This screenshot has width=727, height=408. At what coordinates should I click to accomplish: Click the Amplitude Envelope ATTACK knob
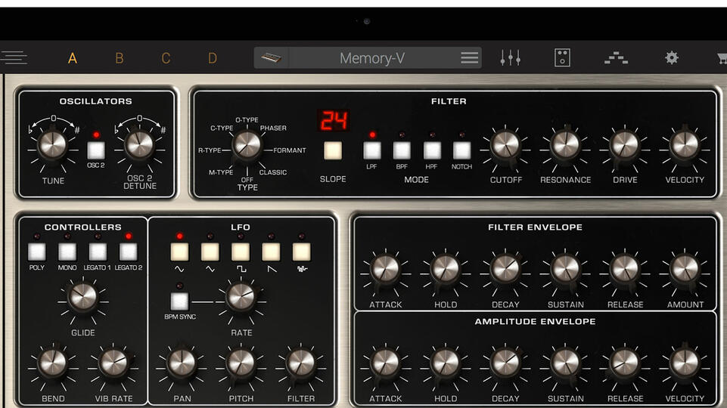coord(385,363)
